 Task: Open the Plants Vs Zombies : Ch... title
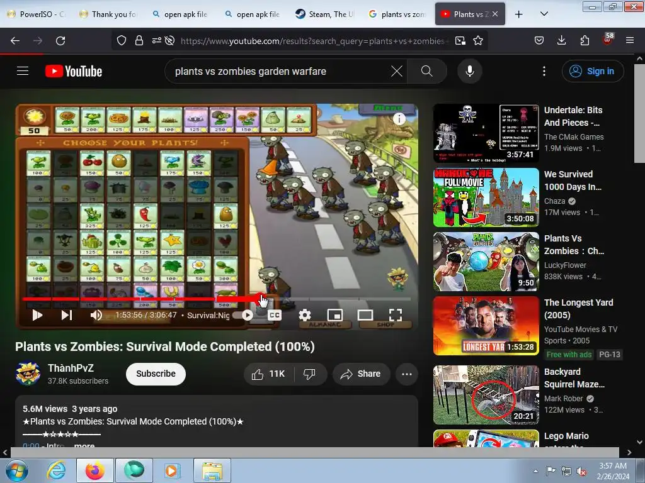click(x=574, y=245)
